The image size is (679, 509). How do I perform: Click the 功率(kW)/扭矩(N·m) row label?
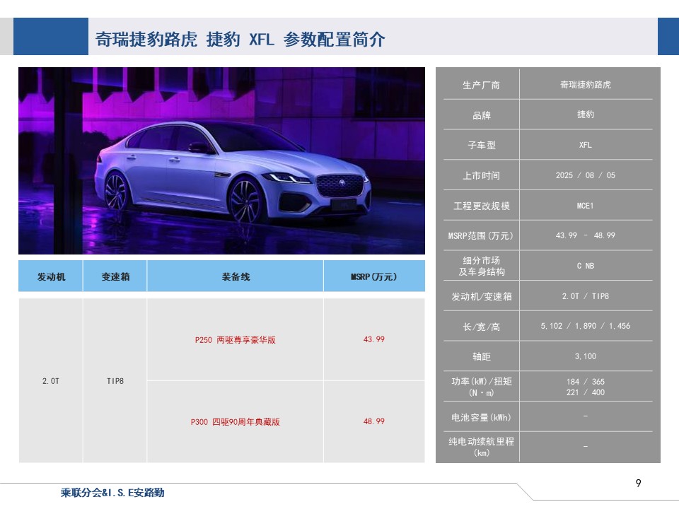[482, 387]
